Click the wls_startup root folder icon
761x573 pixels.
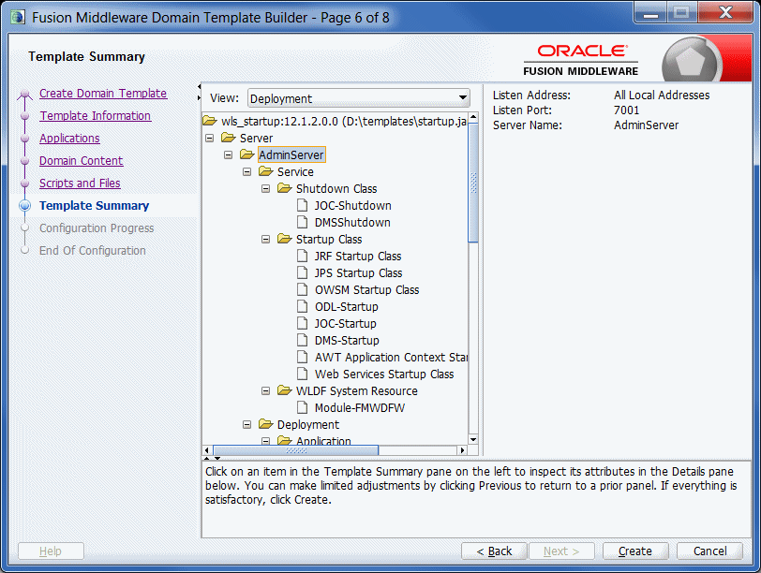tap(210, 121)
